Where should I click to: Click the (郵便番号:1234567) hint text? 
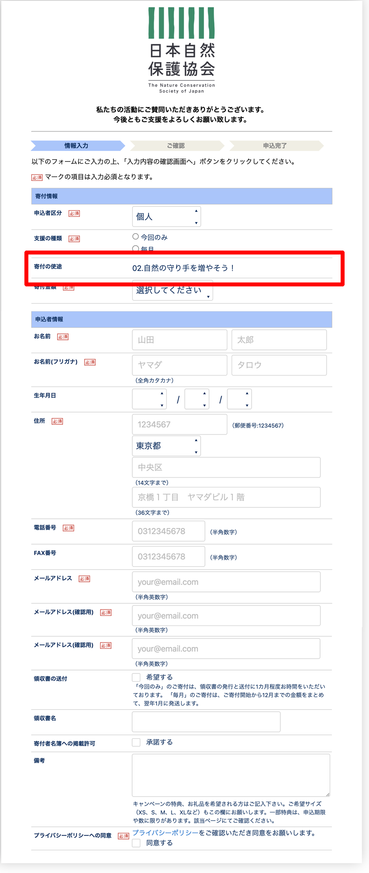click(258, 426)
